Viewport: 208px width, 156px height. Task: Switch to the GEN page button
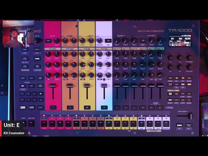(x=170, y=100)
